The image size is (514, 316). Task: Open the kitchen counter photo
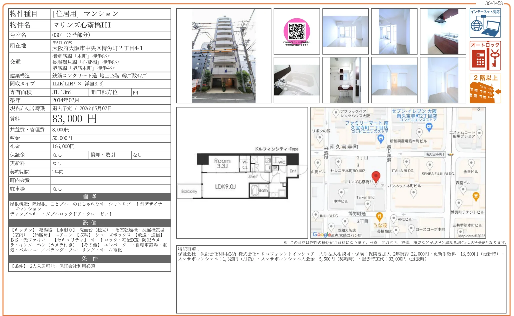point(442,31)
